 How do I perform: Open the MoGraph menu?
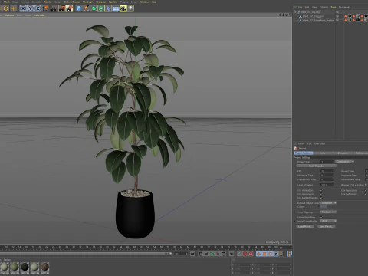tap(88, 2)
